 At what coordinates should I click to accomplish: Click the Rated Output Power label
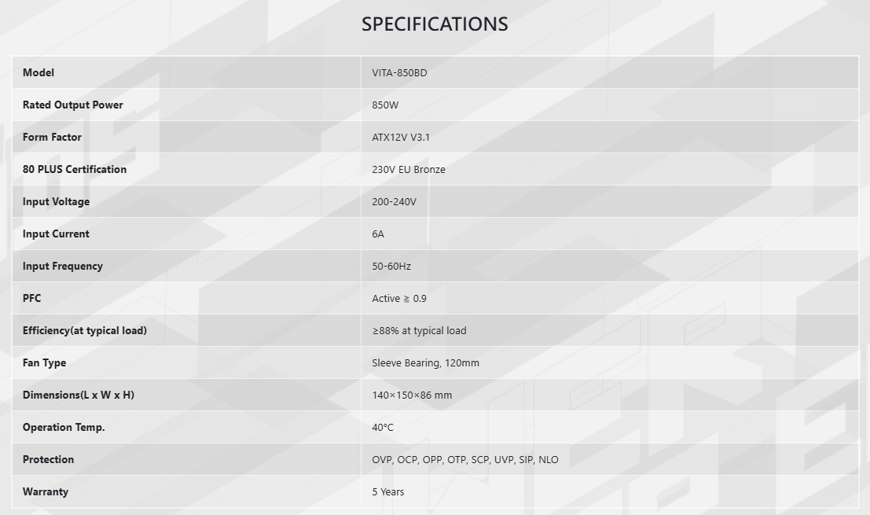coord(72,105)
